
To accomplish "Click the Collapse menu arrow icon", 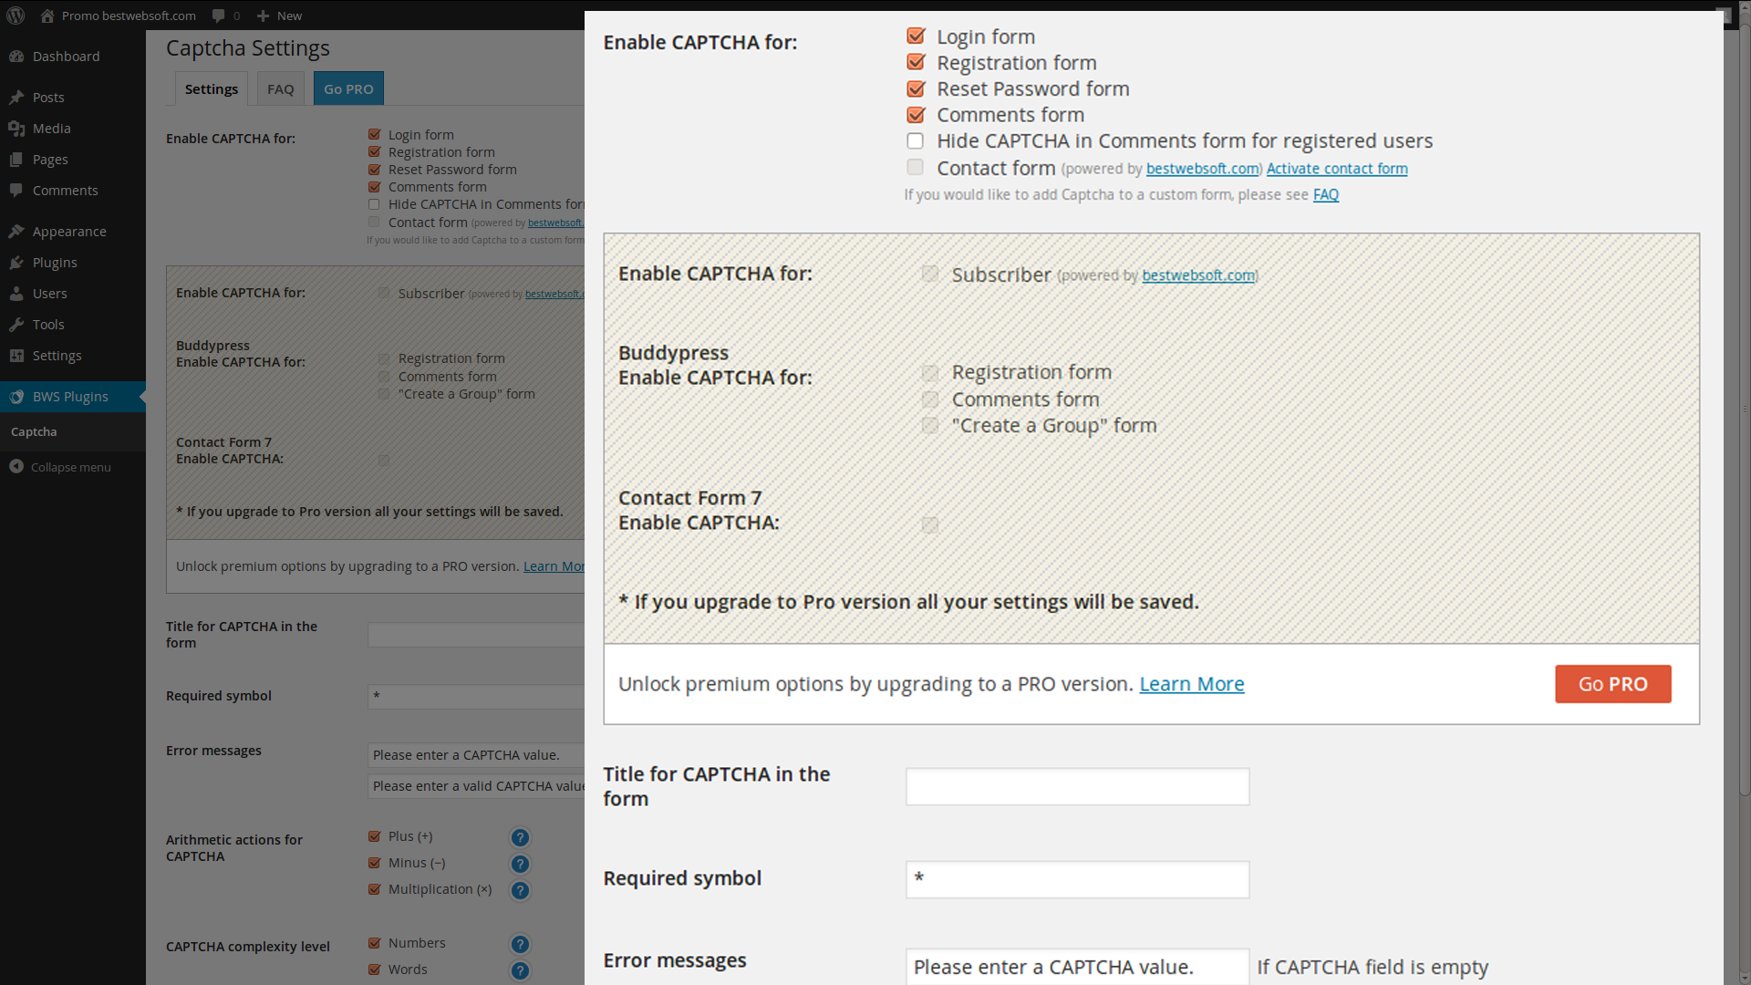I will point(16,467).
